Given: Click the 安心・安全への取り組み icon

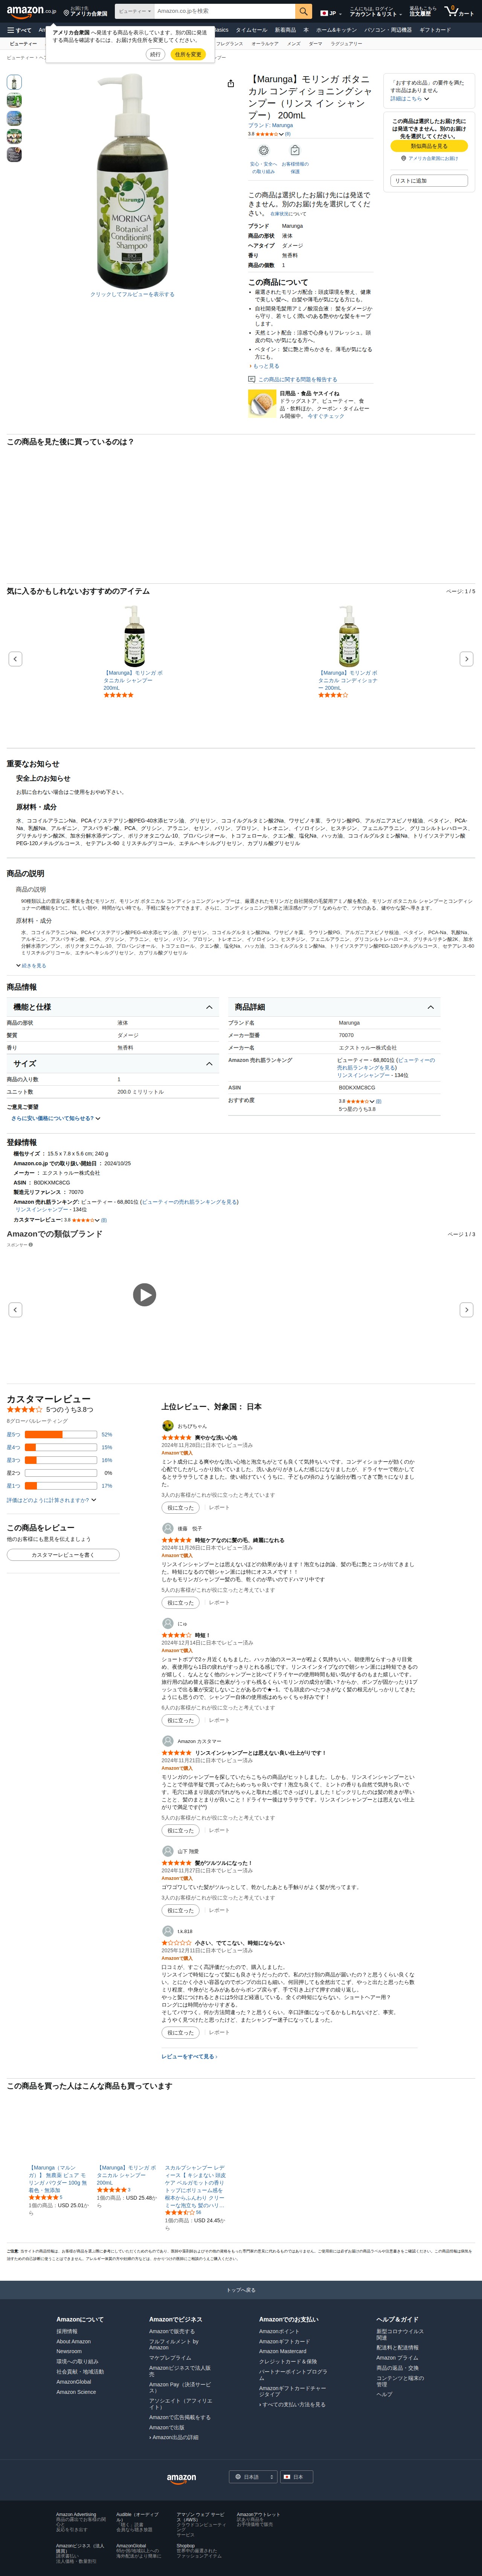Looking at the screenshot, I should click(264, 151).
